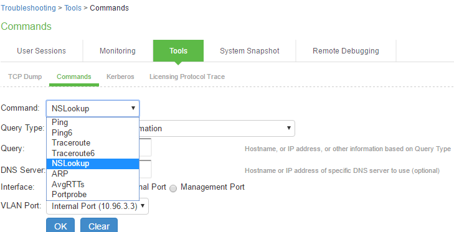
Task: Click the Clear button
Action: [99, 225]
